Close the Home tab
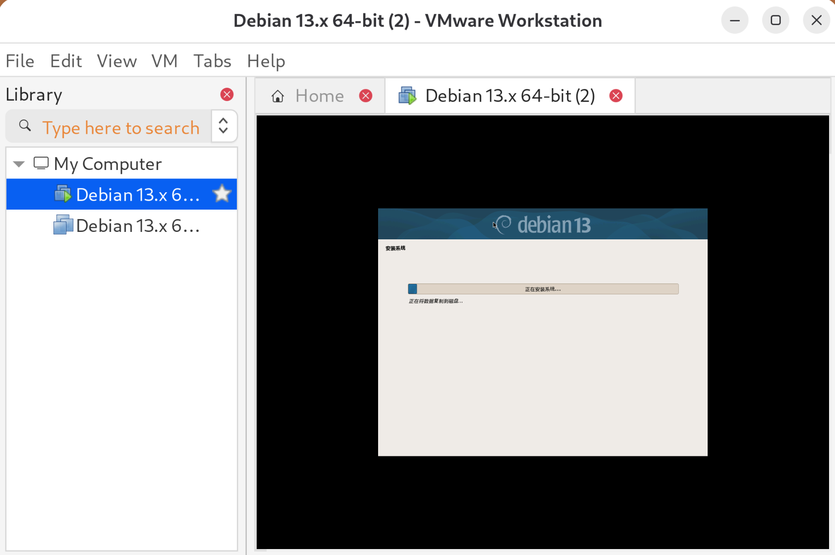The image size is (835, 555). pyautogui.click(x=366, y=96)
